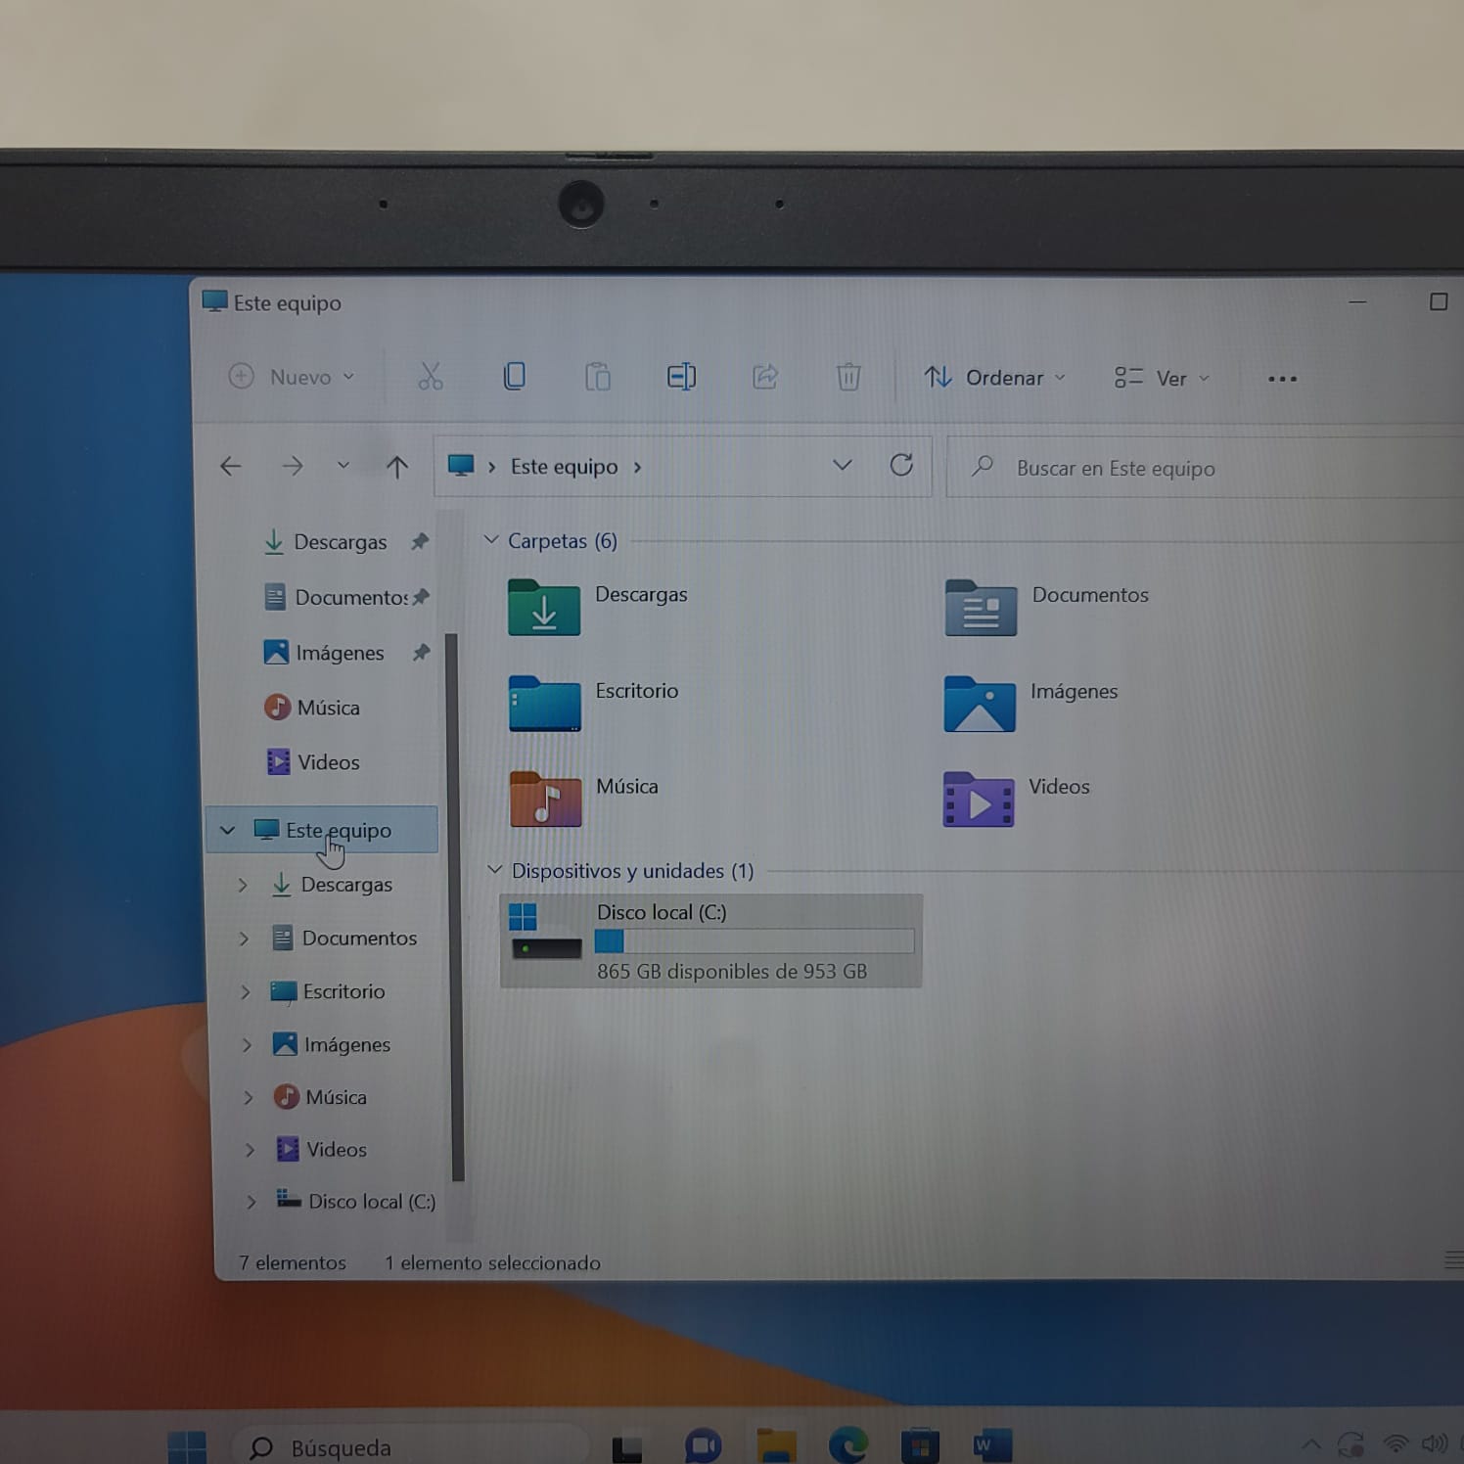
Task: Open the recent locations dropdown arrow
Action: 343,466
